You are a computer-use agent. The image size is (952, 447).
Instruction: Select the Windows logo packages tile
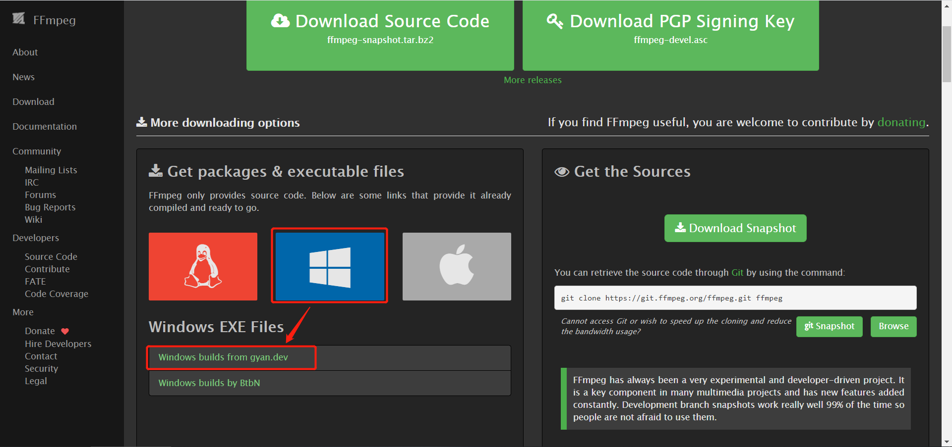pyautogui.click(x=330, y=266)
